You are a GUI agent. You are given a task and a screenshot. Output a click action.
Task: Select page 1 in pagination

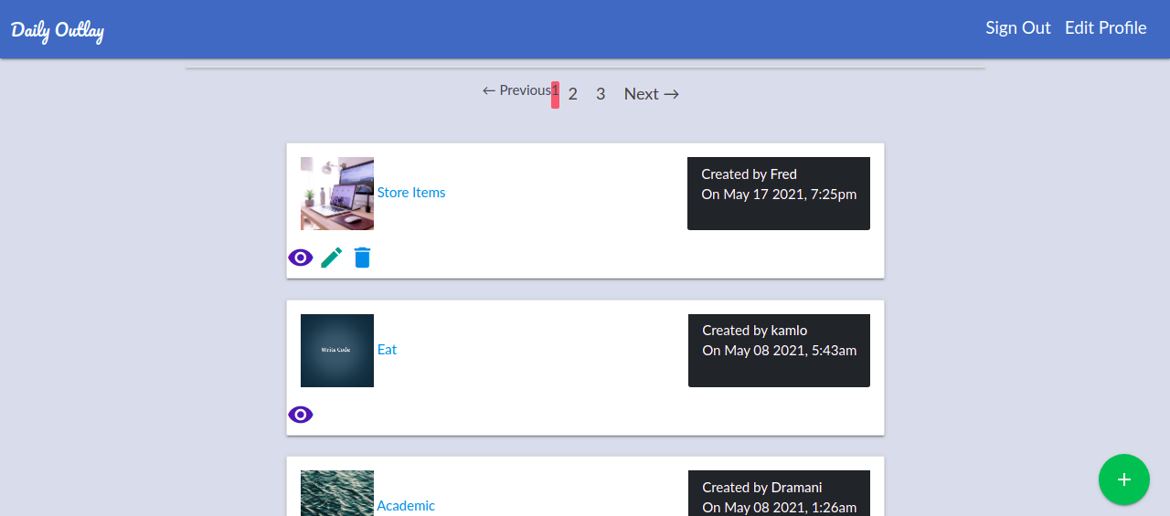tap(555, 94)
